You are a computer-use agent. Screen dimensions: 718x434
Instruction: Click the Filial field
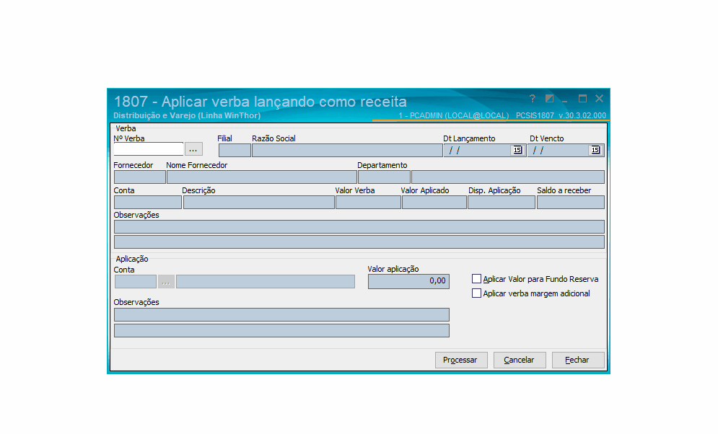pyautogui.click(x=235, y=151)
